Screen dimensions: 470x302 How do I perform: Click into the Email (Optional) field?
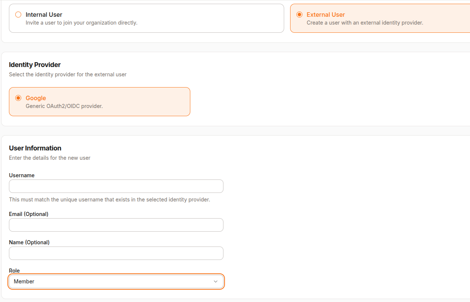coord(116,225)
